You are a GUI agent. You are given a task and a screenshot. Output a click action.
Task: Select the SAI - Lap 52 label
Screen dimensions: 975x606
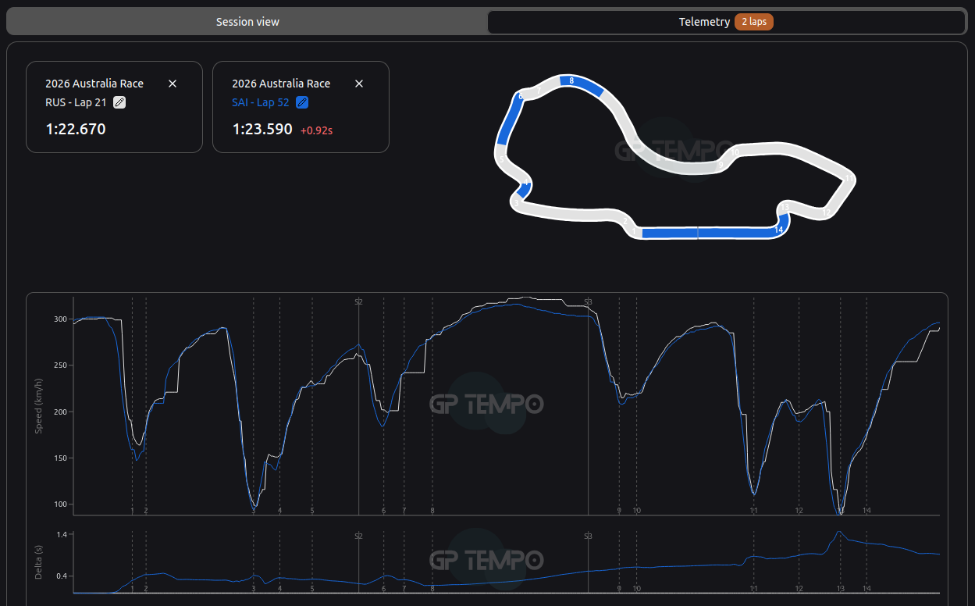tap(261, 102)
